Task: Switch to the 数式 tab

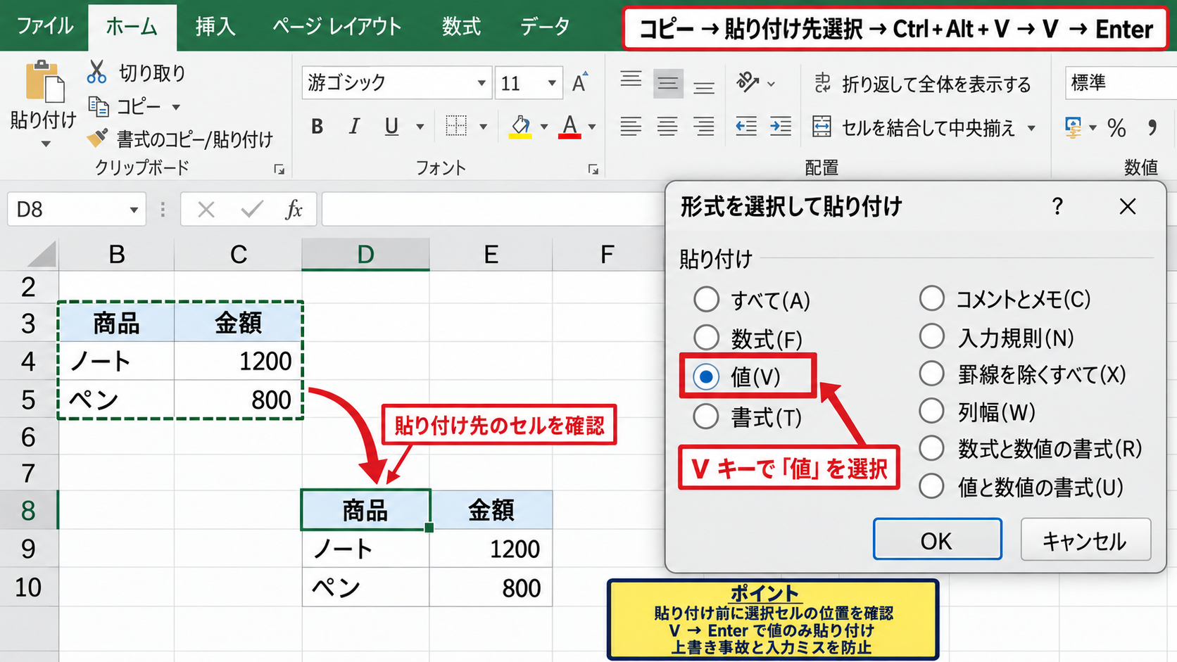Action: (x=462, y=27)
